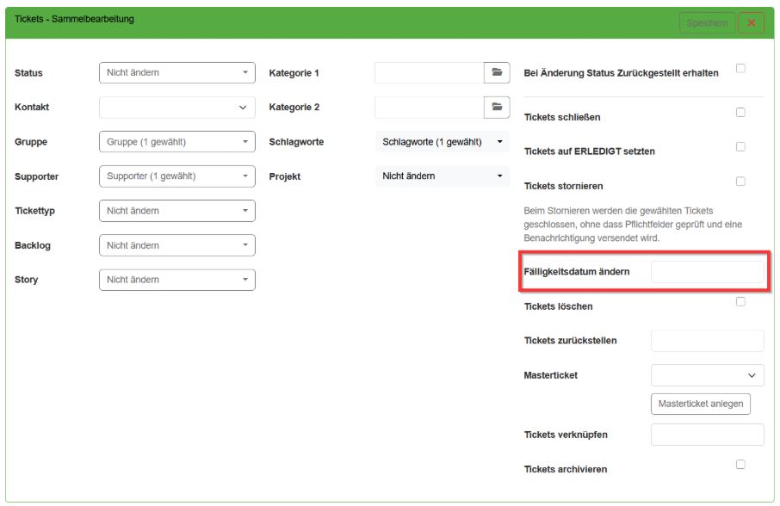Open the Gruppe selection dropdown
Screen dimensions: 780x506
pyautogui.click(x=177, y=142)
